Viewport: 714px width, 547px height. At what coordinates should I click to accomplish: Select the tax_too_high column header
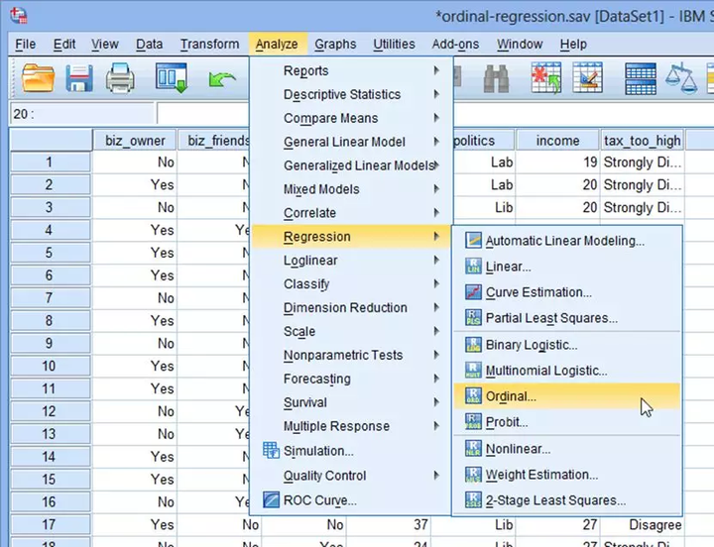pyautogui.click(x=642, y=140)
